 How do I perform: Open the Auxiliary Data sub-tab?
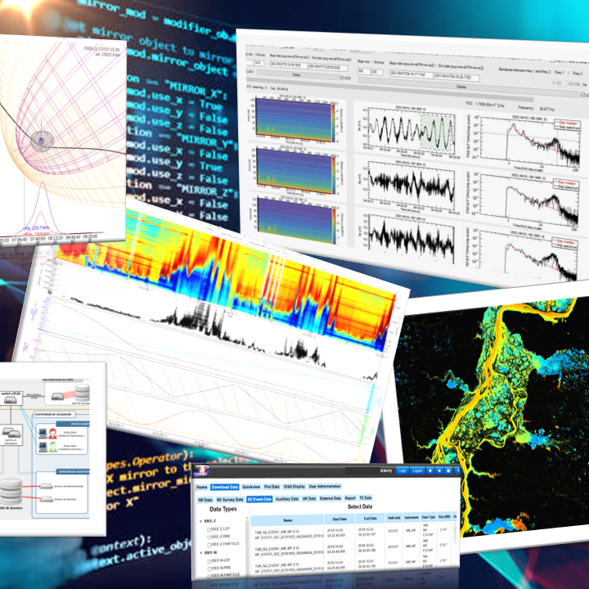coord(287,499)
